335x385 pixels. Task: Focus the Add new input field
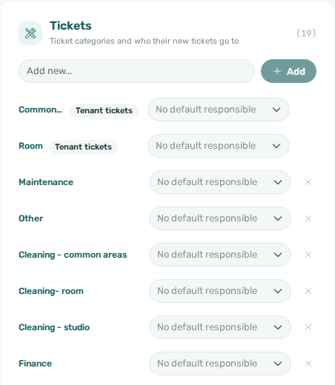point(136,71)
